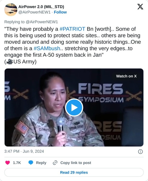Click the Reply text label
Screen dimensions: 148x181
click(41, 163)
